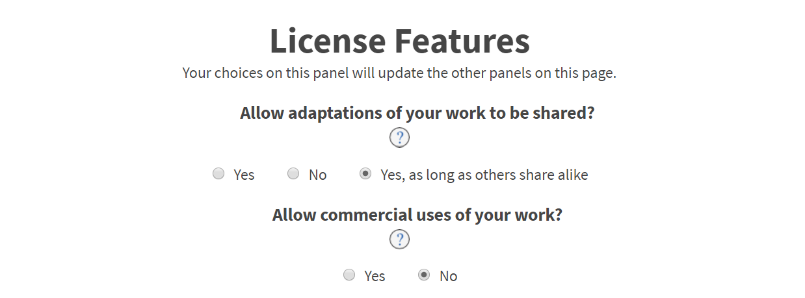Click the "No" label under the adaptations question
This screenshot has height=298, width=805.
317,175
